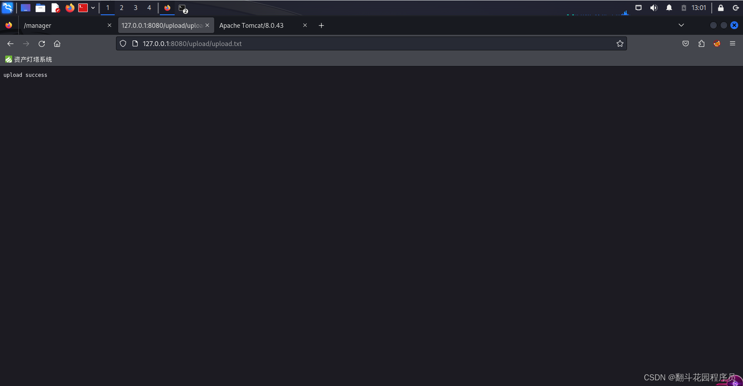Screen dimensions: 743x386
Task: Click the 13:01 clock
Action: pos(699,8)
